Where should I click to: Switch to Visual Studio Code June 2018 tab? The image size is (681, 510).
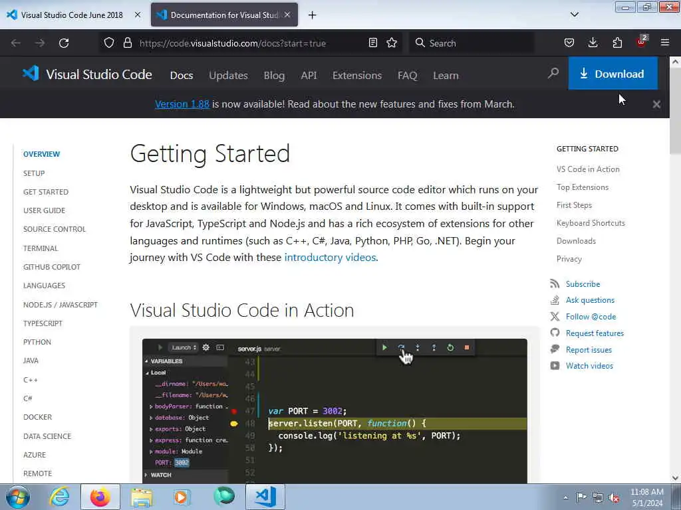tap(72, 15)
